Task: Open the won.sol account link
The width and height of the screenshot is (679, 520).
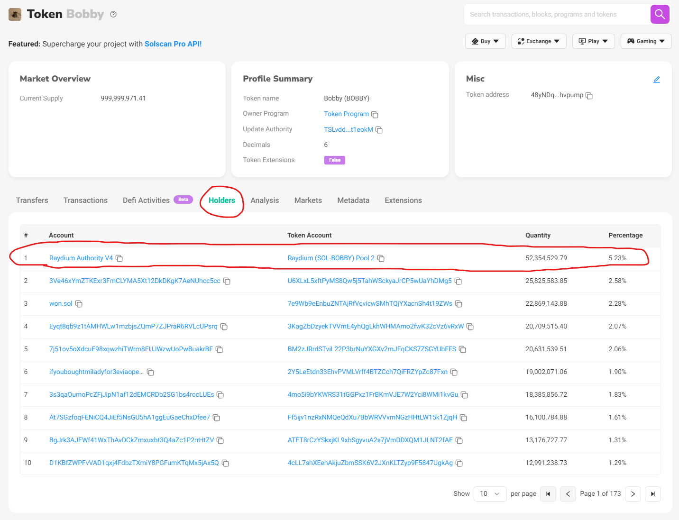Action: tap(61, 304)
